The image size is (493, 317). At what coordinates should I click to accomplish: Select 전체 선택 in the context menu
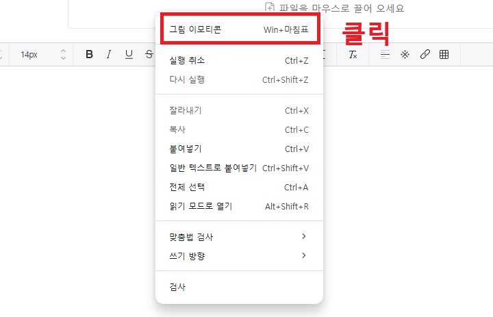(x=239, y=187)
